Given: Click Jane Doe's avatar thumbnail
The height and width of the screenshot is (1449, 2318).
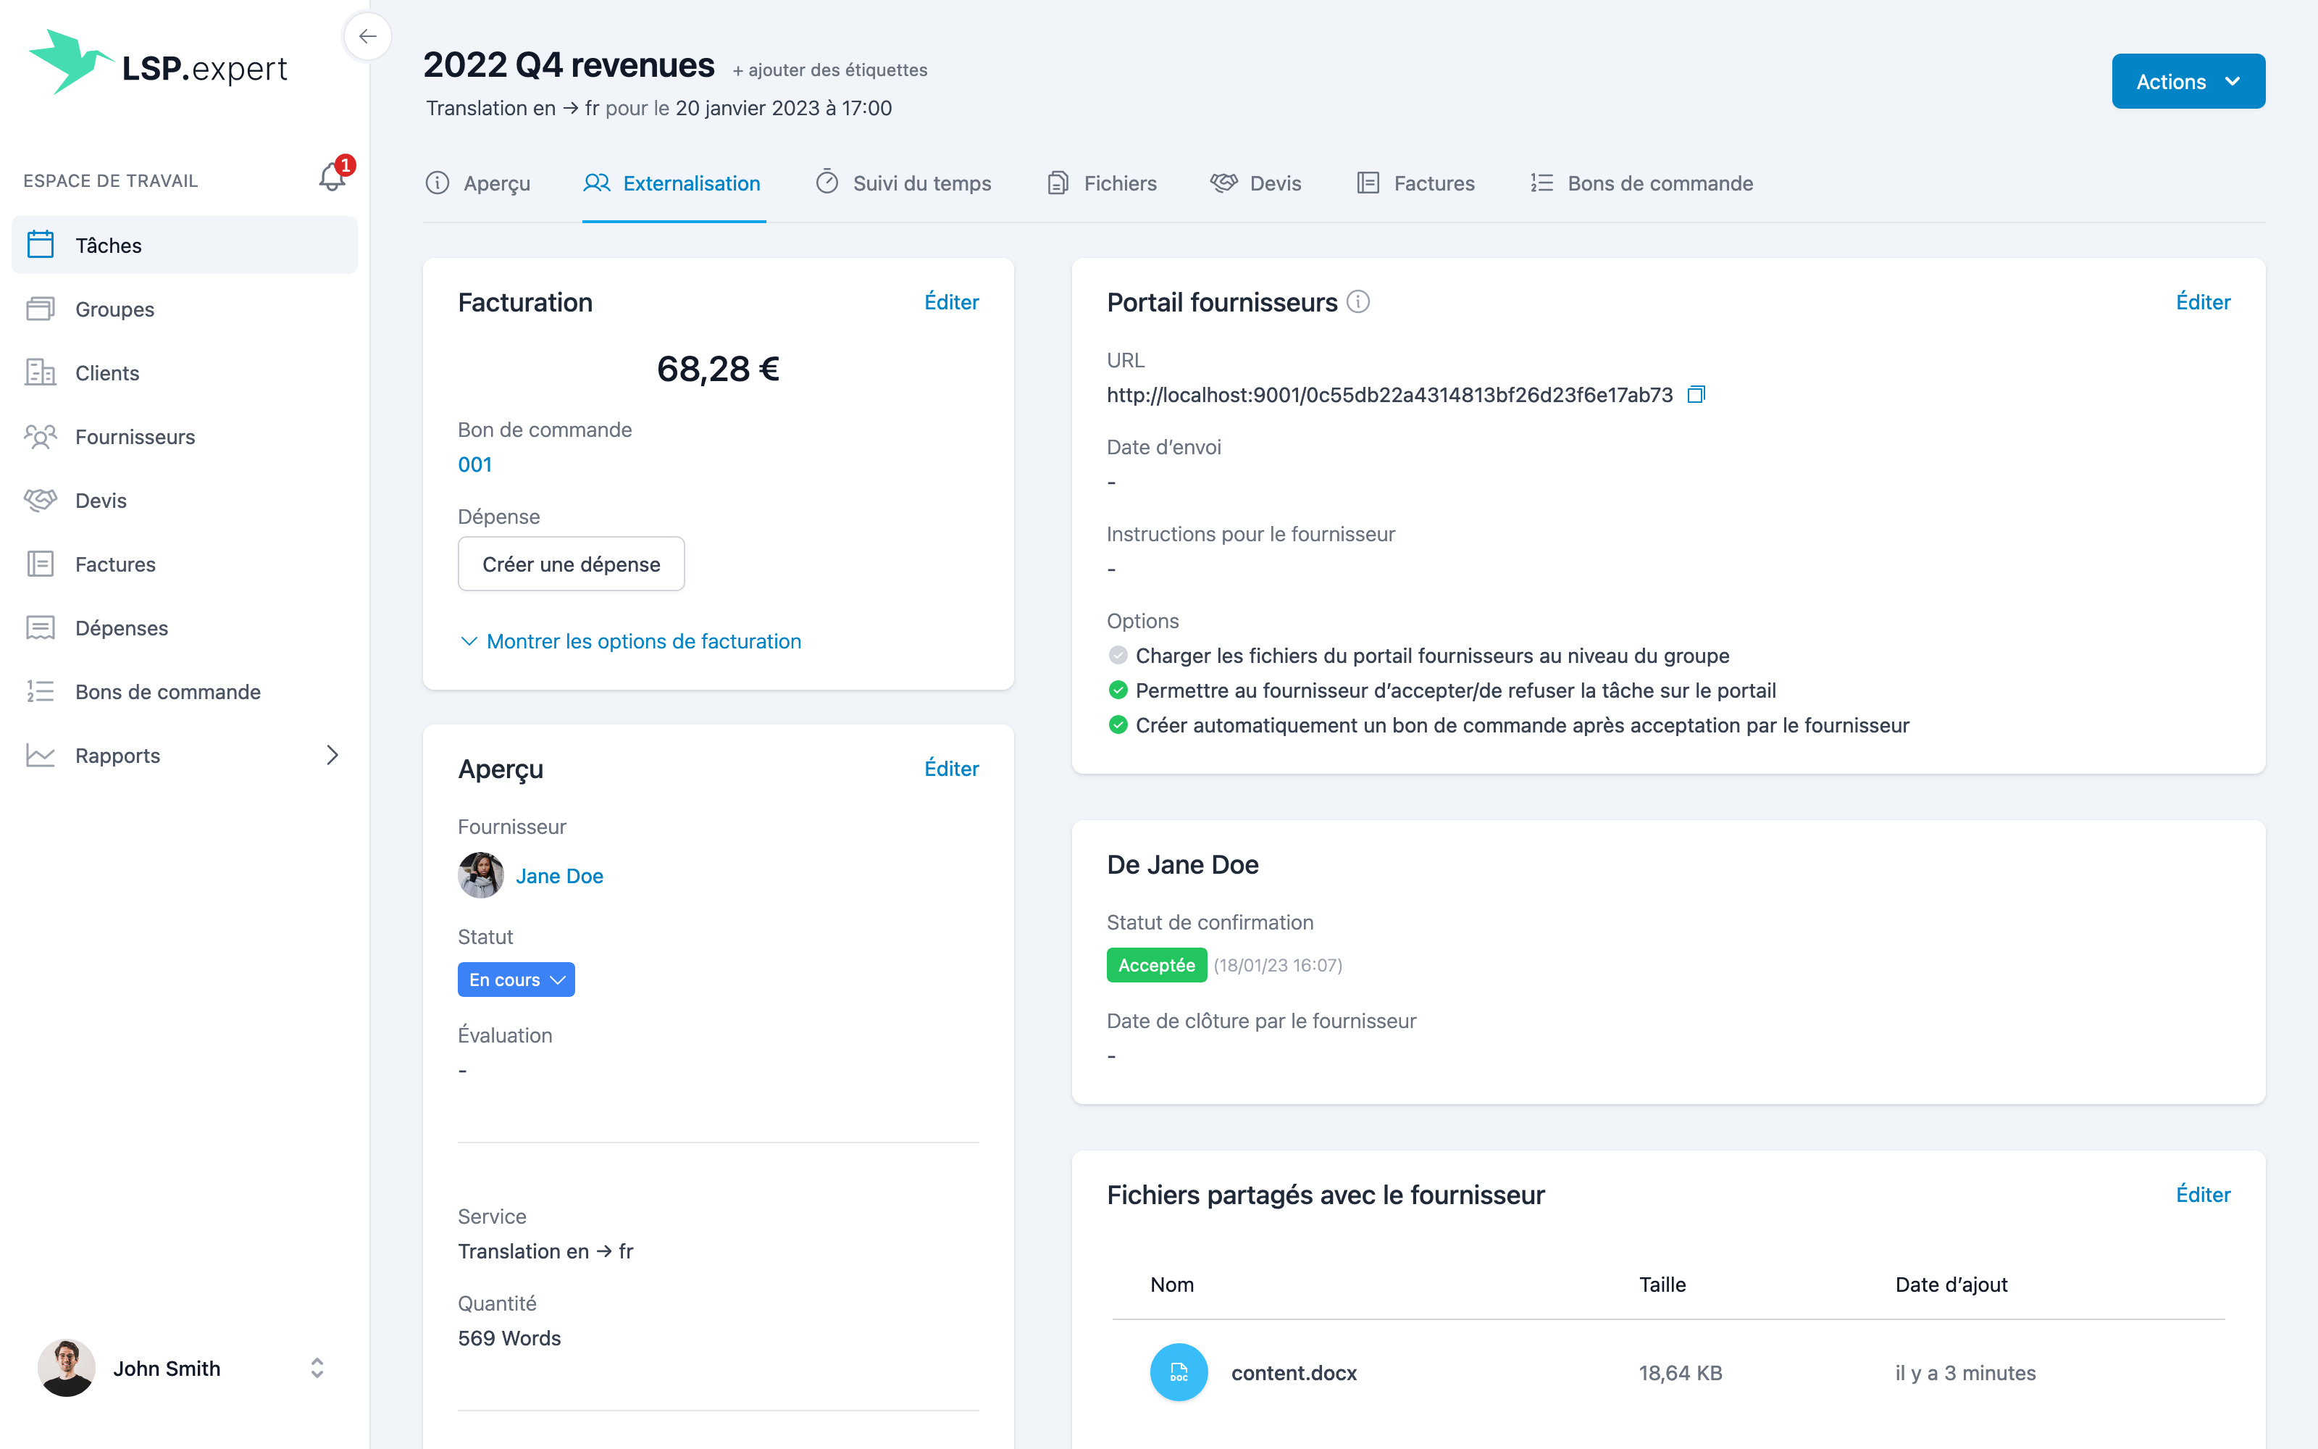Looking at the screenshot, I should tap(481, 875).
